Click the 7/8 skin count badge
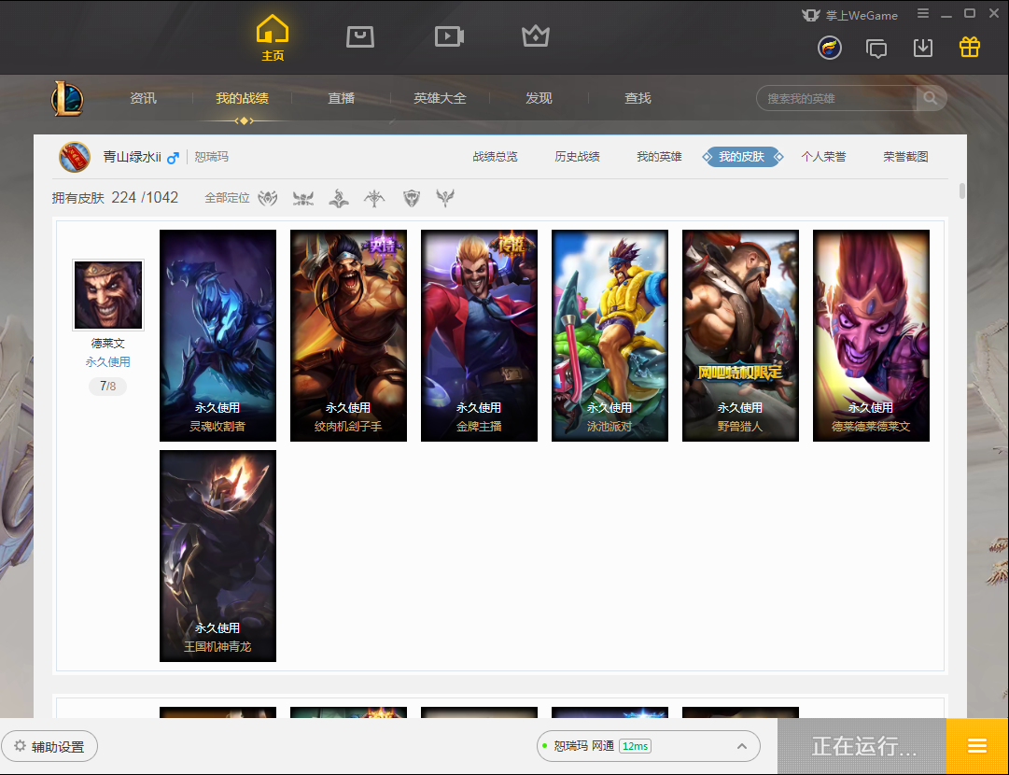This screenshot has height=775, width=1009. (x=107, y=387)
